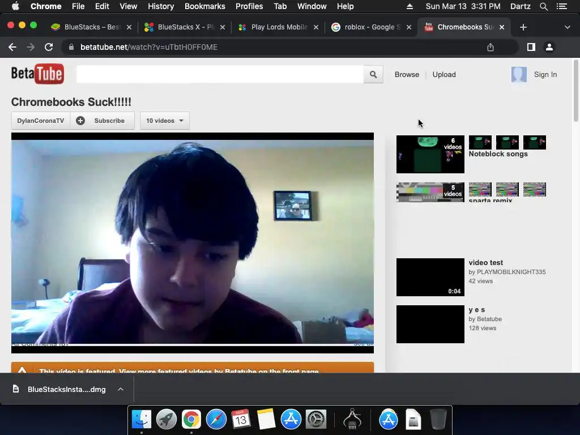Switch to the roblox Google tab
Viewport: 580px width, 435px height.
(x=371, y=27)
